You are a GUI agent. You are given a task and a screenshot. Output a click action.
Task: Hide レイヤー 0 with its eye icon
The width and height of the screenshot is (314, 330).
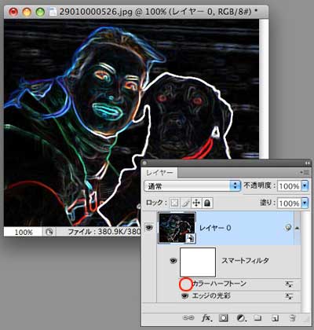(x=149, y=227)
